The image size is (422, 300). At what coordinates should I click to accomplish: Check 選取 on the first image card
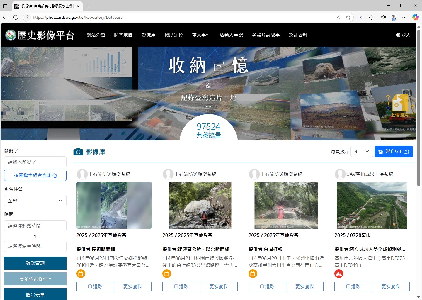pyautogui.click(x=95, y=287)
